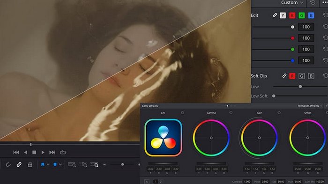Play the clip forward
Screen dimensions: 328x184
(43, 153)
